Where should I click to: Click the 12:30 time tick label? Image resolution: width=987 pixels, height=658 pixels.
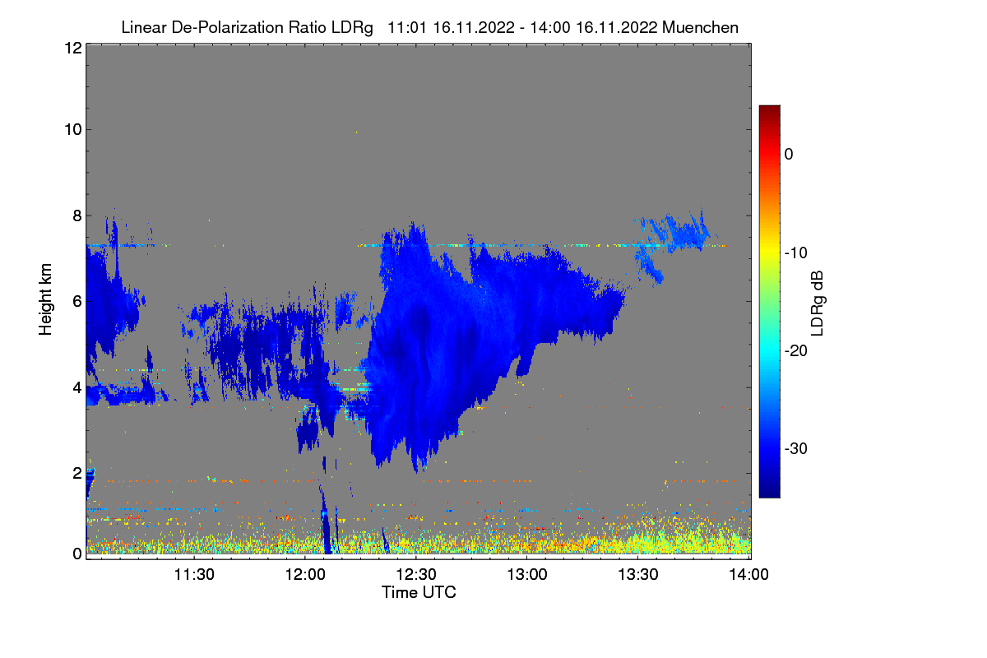pos(416,574)
